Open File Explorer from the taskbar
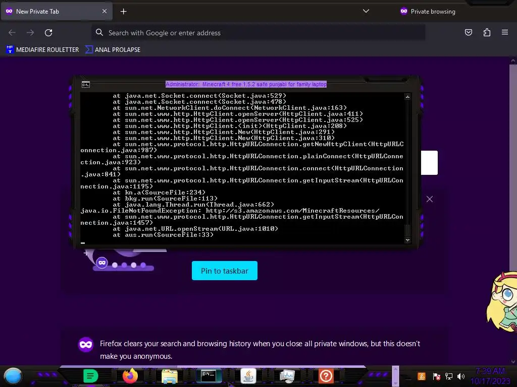 pyautogui.click(x=170, y=376)
